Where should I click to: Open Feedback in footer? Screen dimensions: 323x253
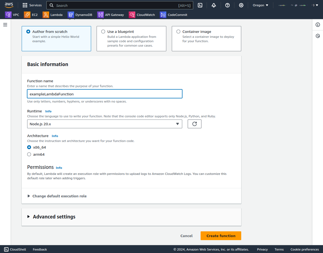click(40, 249)
